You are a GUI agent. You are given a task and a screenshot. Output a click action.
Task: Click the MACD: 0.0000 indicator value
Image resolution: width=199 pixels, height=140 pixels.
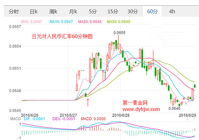tap(93, 119)
